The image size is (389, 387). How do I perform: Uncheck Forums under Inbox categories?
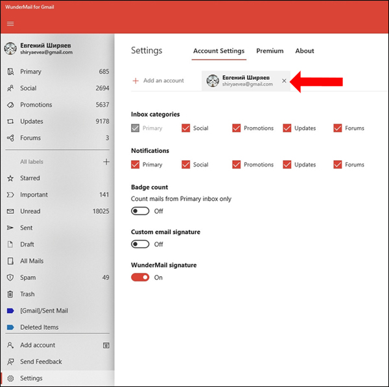(x=337, y=128)
